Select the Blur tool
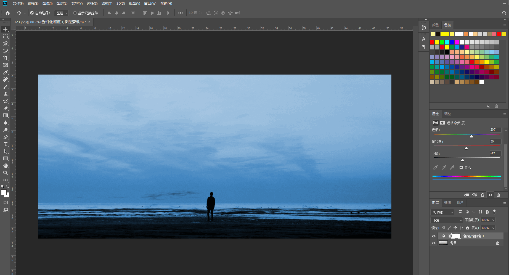This screenshot has width=509, height=275. click(6, 123)
